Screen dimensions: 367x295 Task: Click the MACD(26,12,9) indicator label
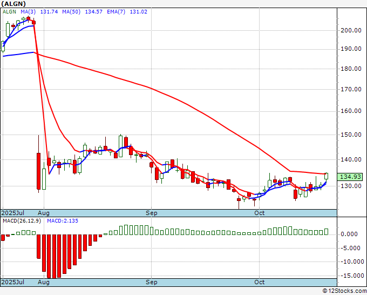pyautogui.click(x=22, y=221)
